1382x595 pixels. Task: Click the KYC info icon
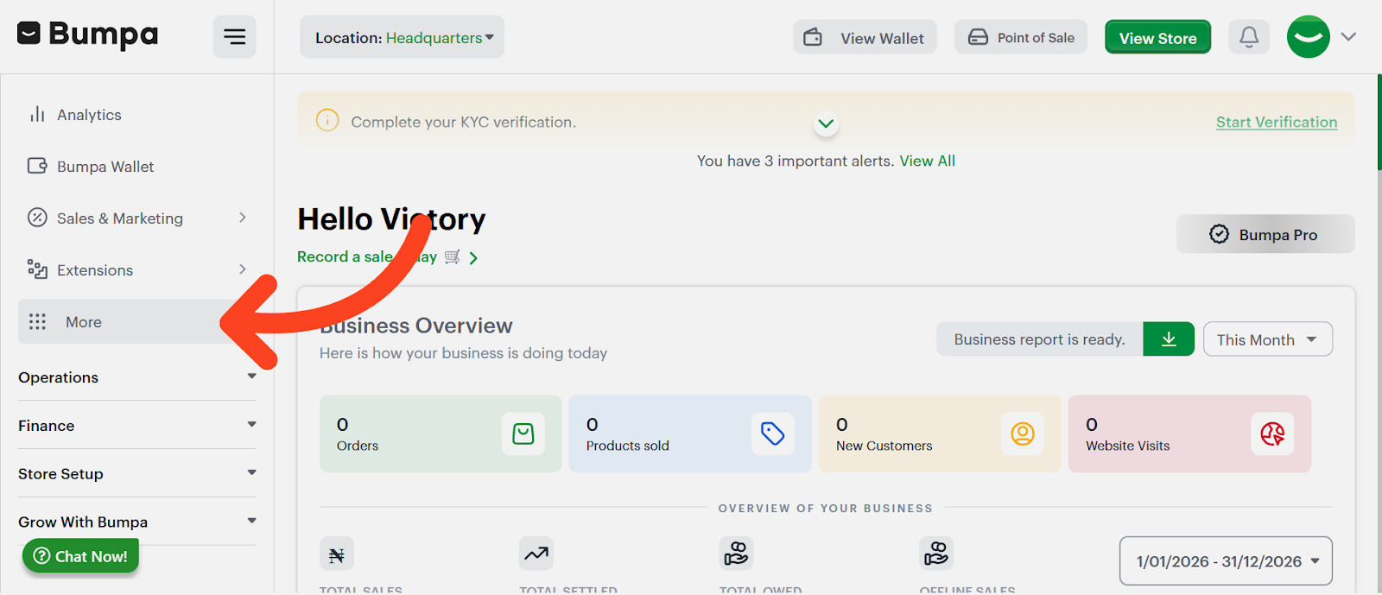327,121
